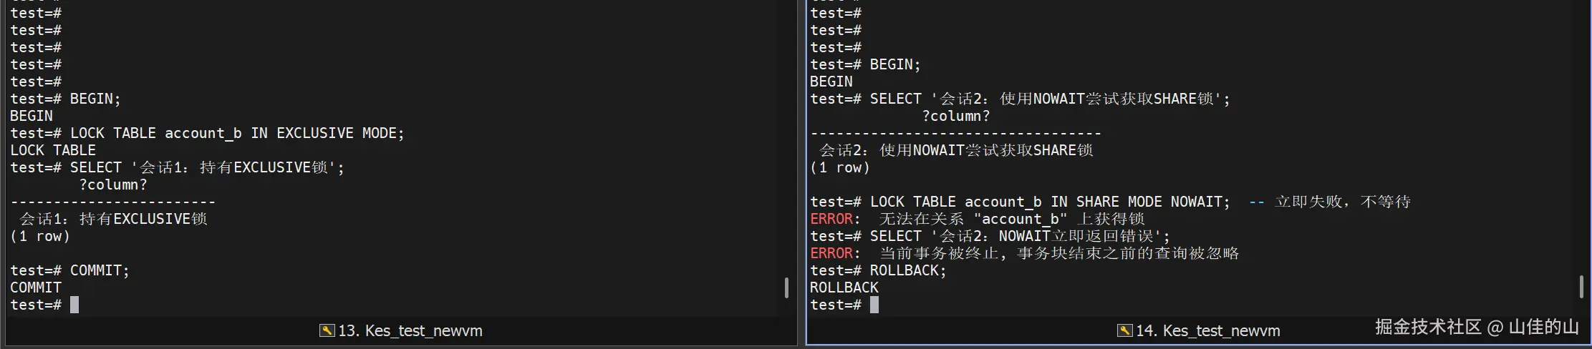The height and width of the screenshot is (349, 1592).
Task: Click the 掘金技术社区 @ 山佳的山 watermark
Action: click(1476, 327)
